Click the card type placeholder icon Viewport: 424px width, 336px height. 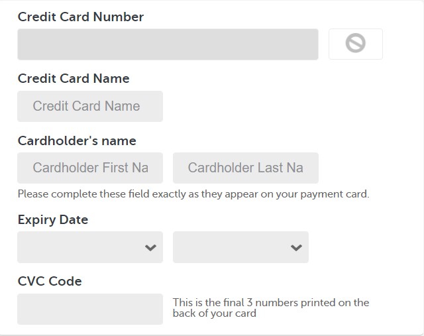point(355,43)
